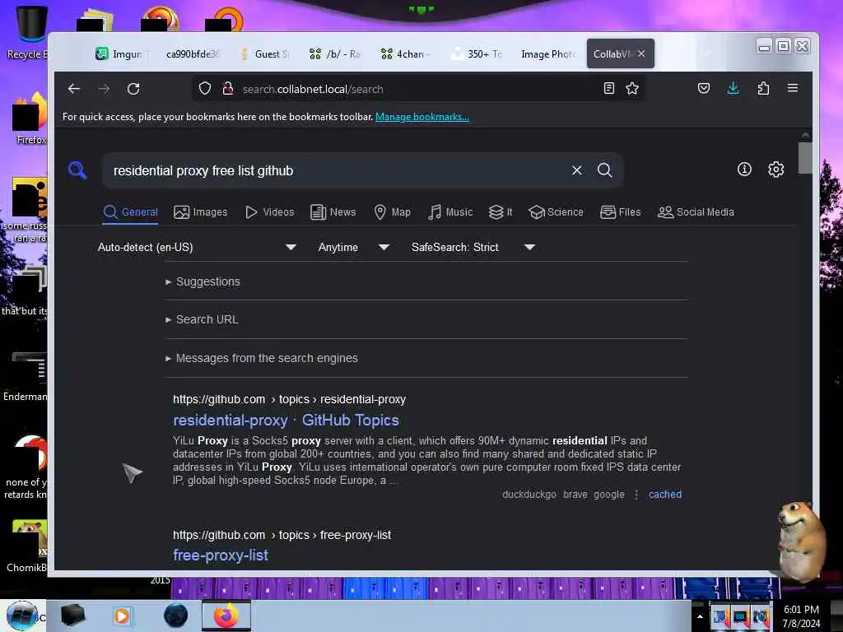Click the google engine label

(609, 495)
